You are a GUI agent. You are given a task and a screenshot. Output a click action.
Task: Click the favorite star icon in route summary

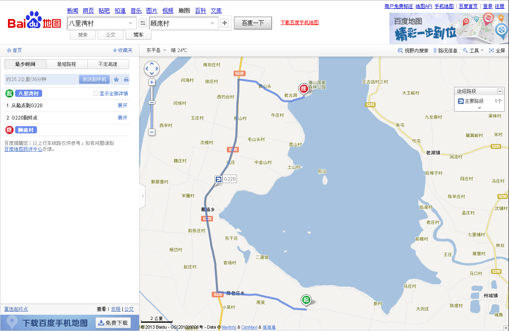click(x=116, y=79)
